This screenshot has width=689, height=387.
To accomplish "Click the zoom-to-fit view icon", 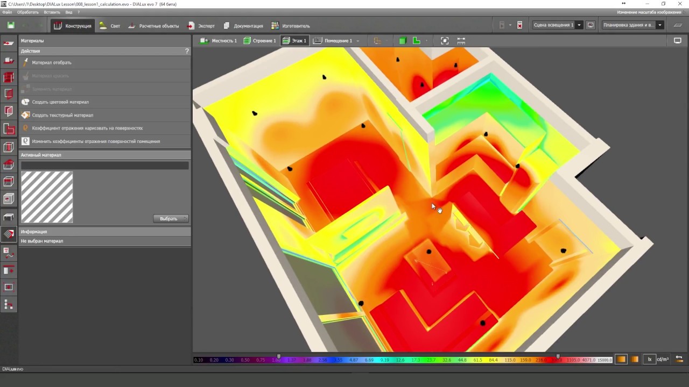I will [445, 41].
